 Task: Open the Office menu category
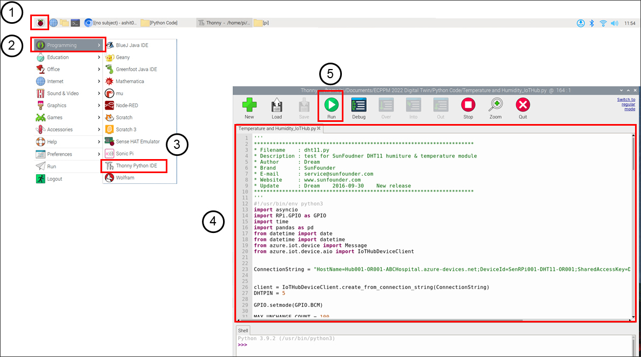tap(68, 69)
